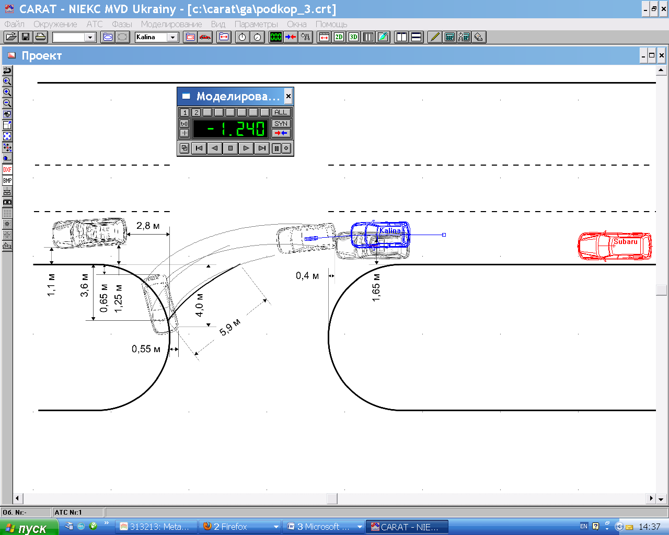Open the Окружение menu

(x=55, y=24)
